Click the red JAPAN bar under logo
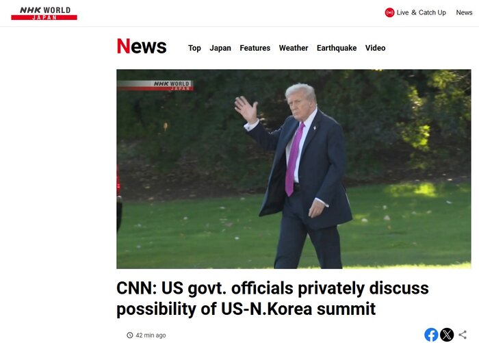Image resolution: width=479 pixels, height=343 pixels. [x=44, y=17]
